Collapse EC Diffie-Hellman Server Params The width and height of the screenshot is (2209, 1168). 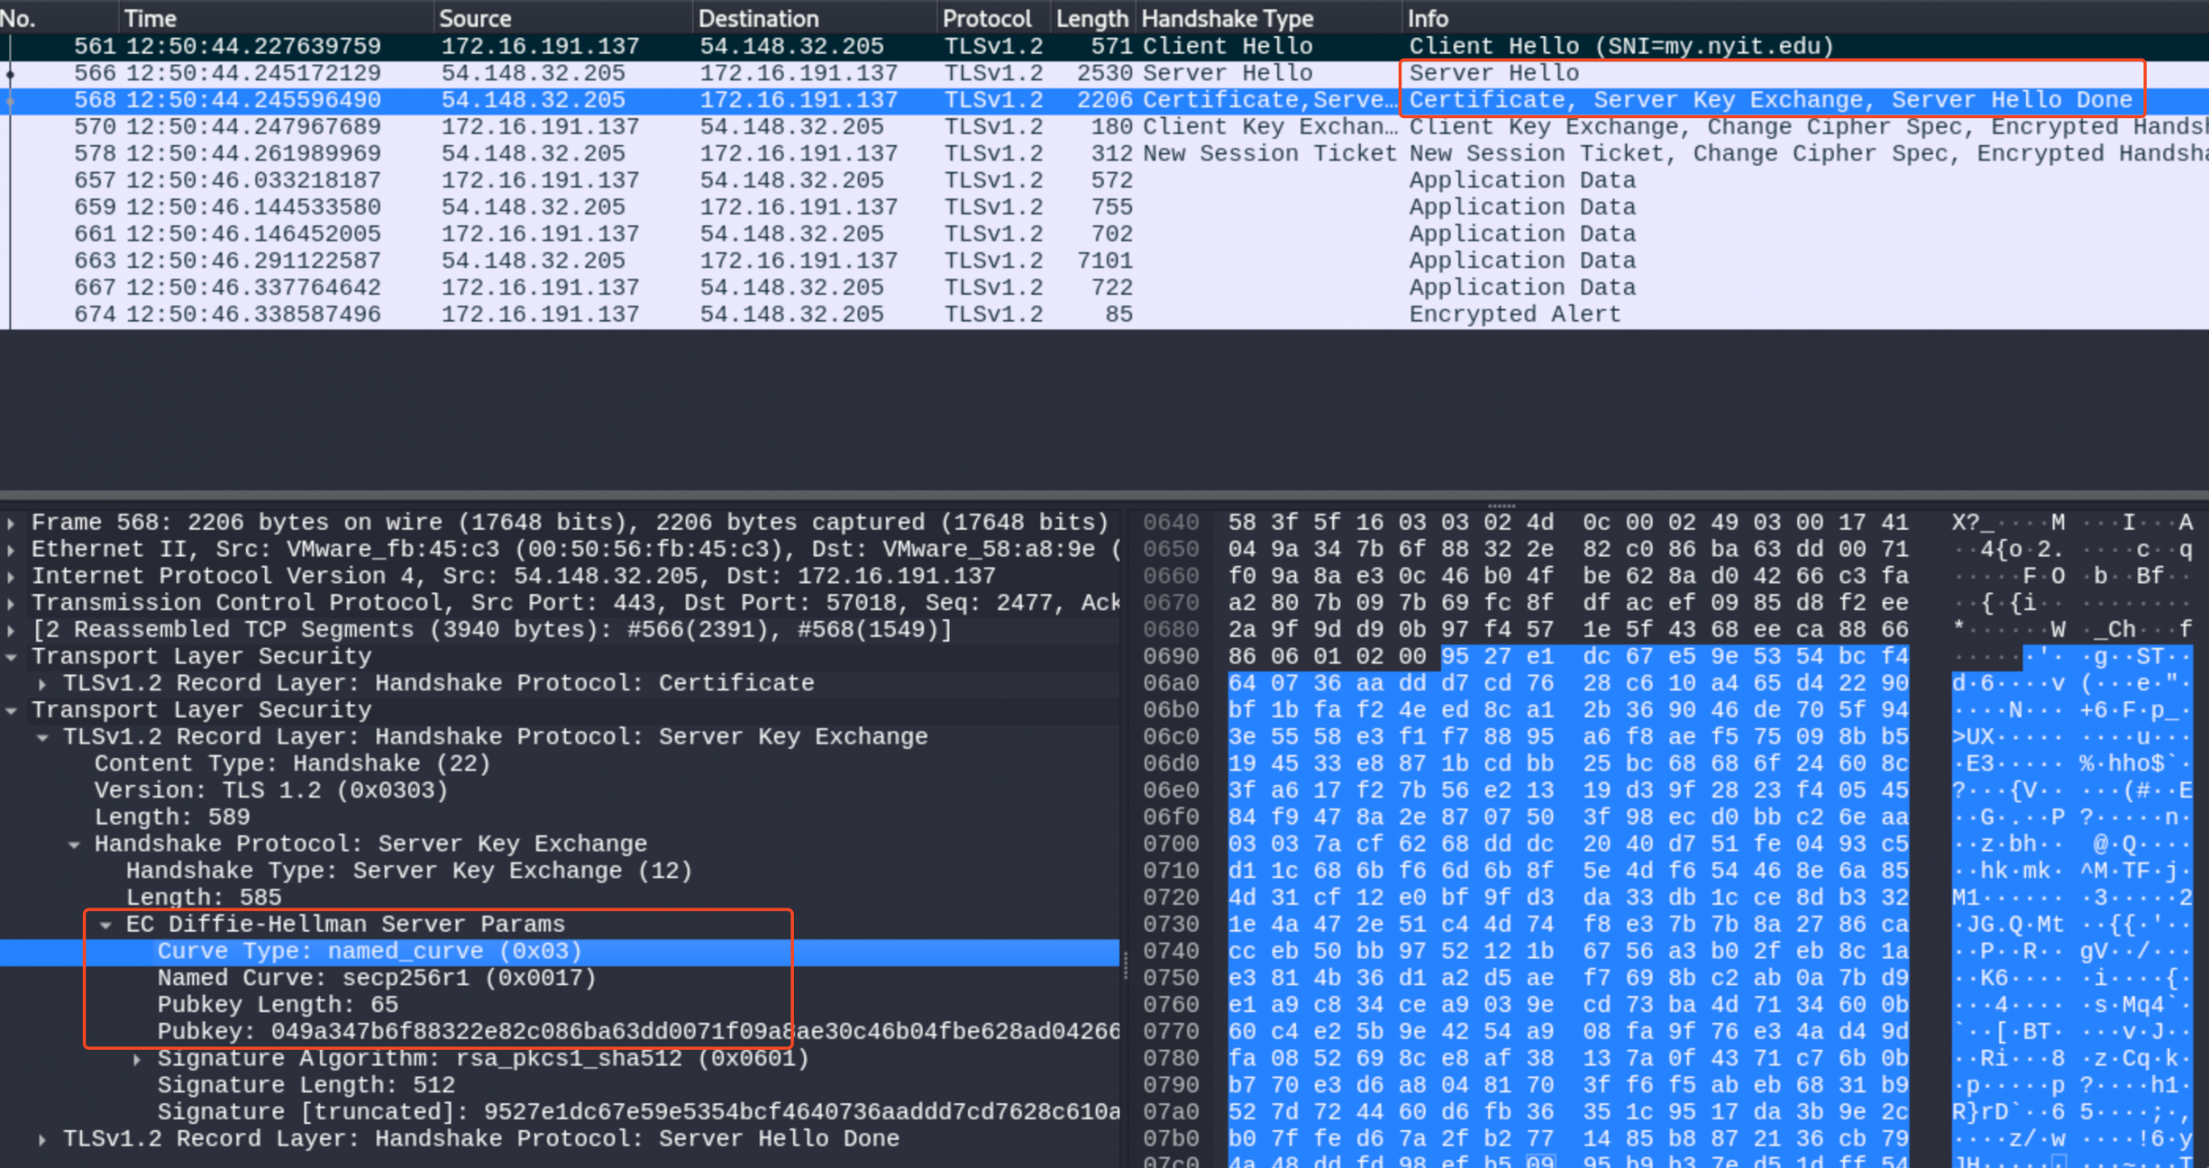pyautogui.click(x=106, y=925)
